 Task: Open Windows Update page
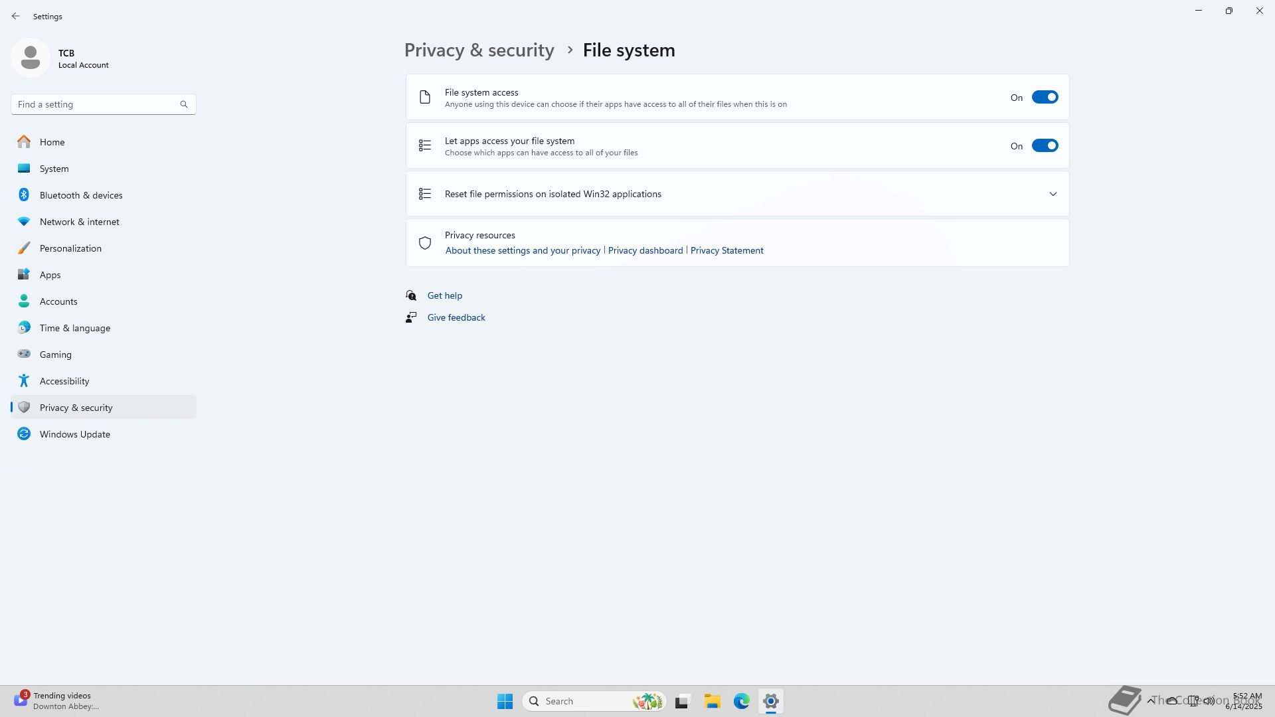pos(74,434)
